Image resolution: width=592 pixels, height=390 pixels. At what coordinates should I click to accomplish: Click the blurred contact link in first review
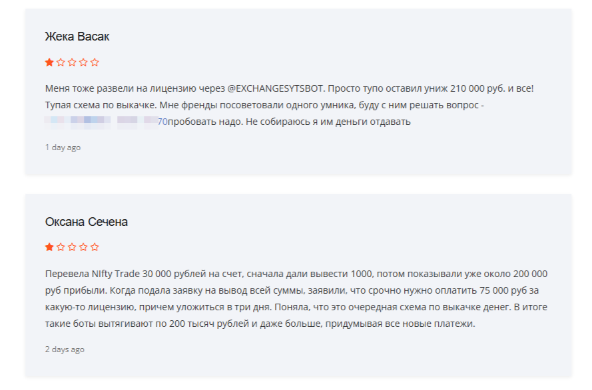[107, 122]
